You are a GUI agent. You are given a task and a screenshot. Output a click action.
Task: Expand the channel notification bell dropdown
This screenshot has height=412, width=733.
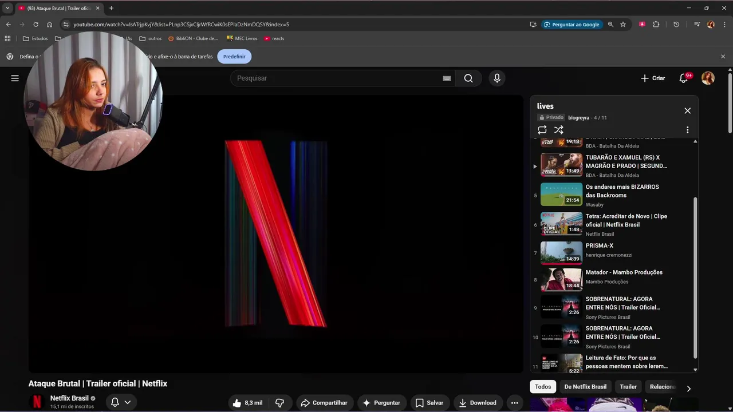click(x=121, y=402)
